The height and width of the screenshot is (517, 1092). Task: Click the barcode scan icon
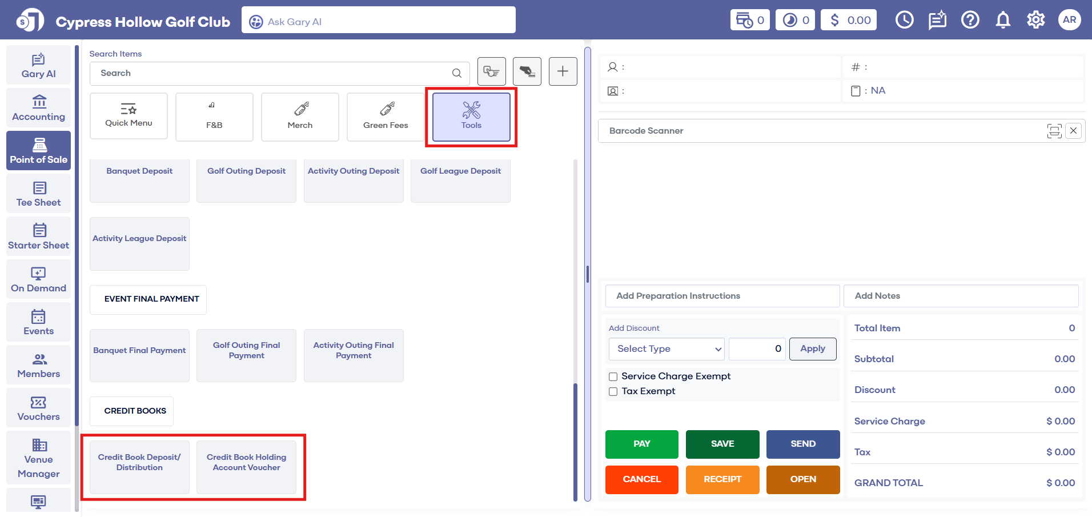point(1054,131)
